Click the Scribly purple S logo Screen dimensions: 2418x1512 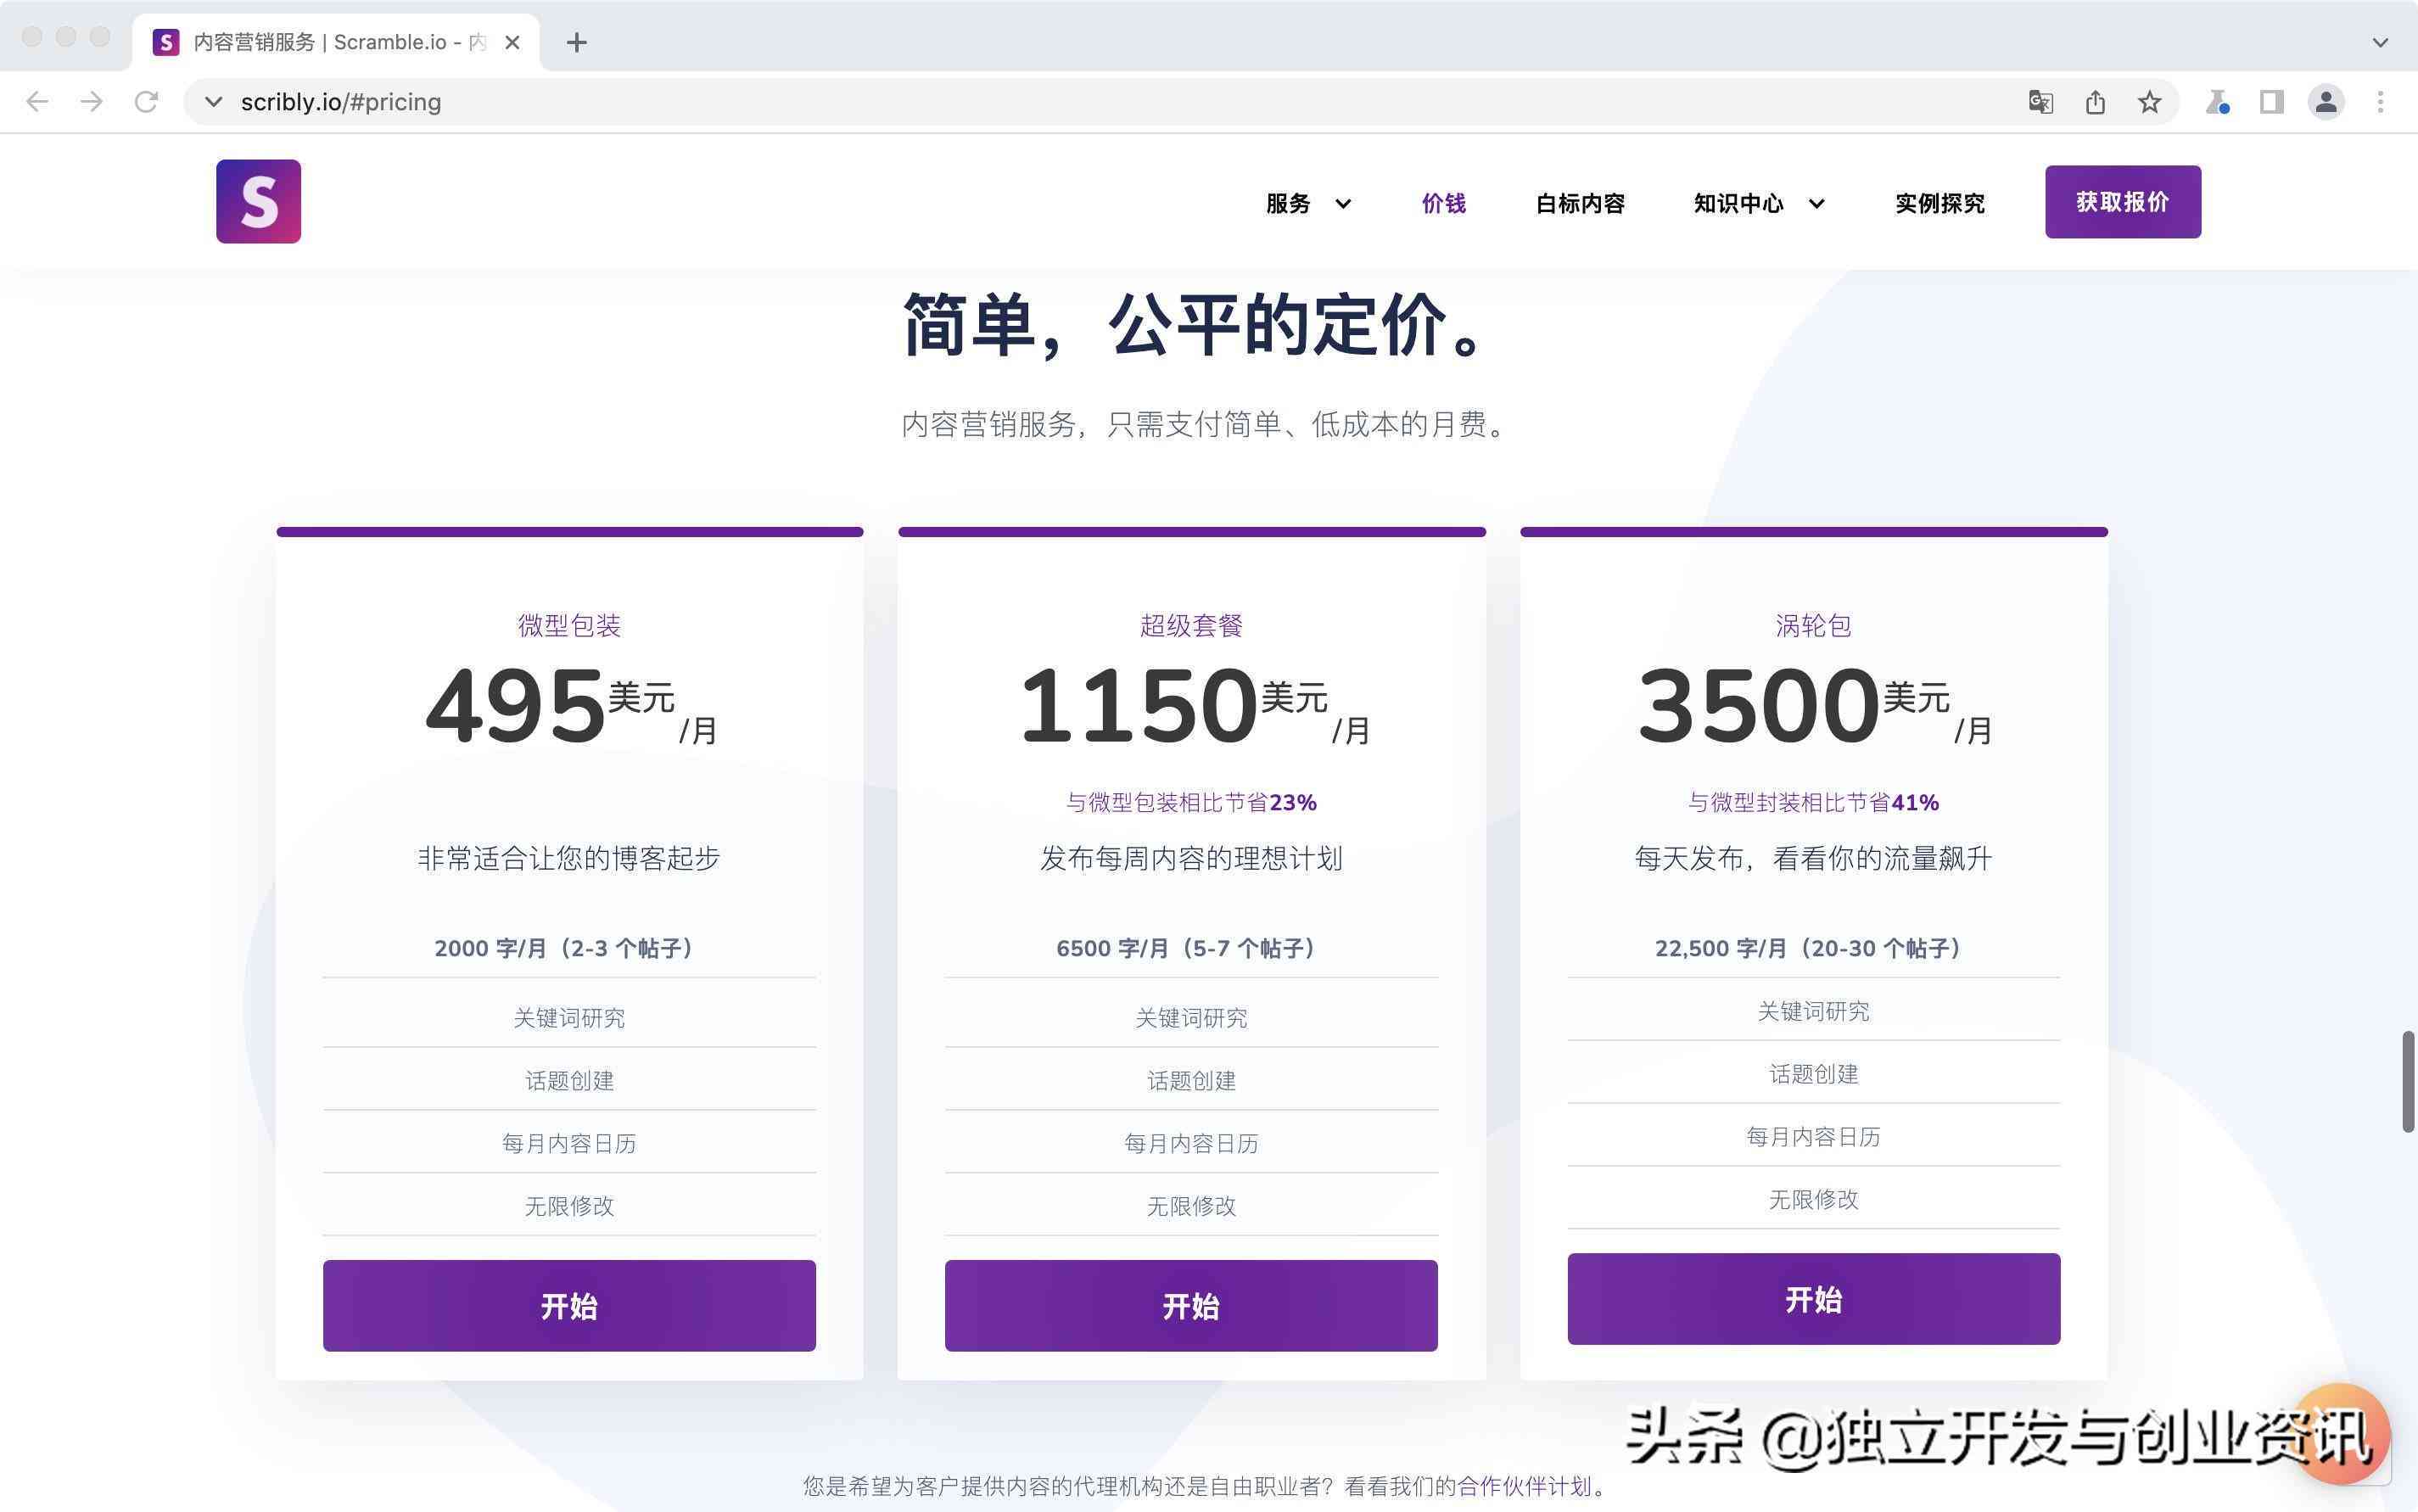pyautogui.click(x=258, y=201)
